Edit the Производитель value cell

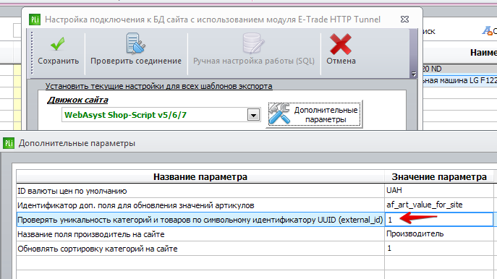pos(439,234)
